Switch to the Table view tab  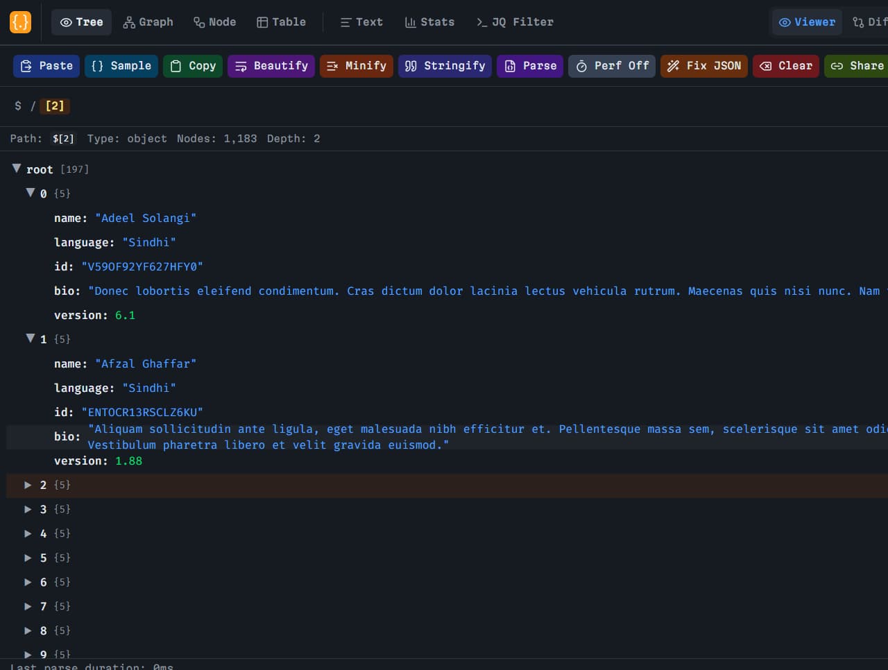(281, 22)
